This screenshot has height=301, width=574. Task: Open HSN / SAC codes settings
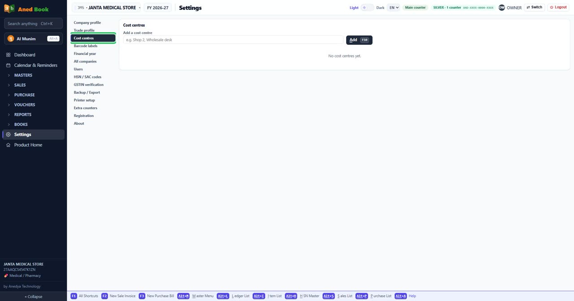(x=93, y=77)
